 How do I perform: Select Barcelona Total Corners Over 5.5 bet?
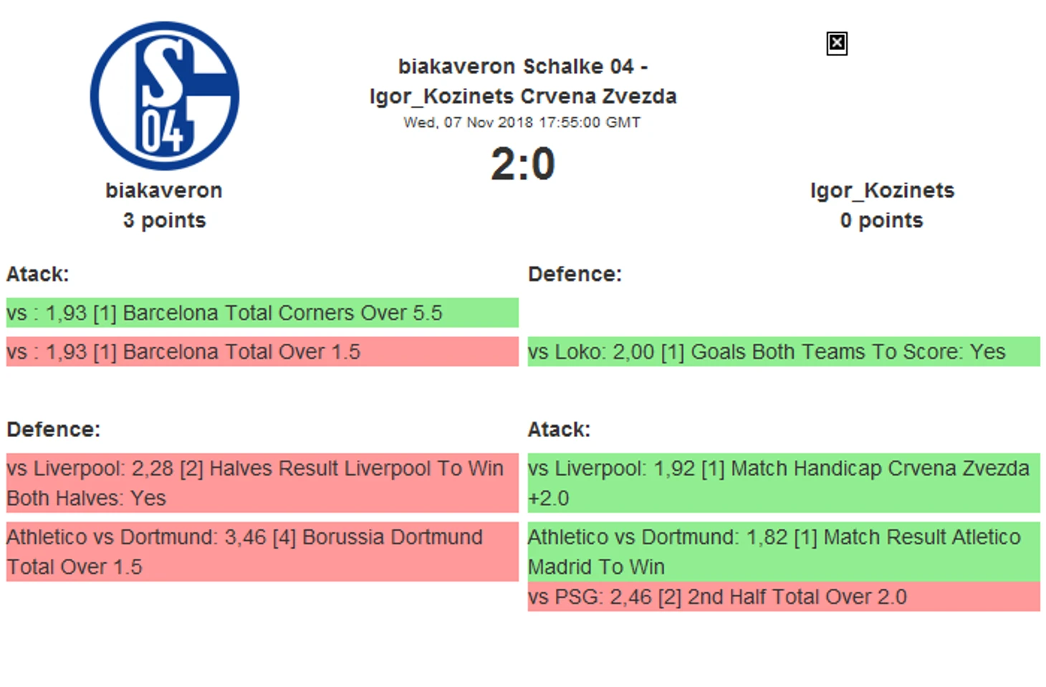(261, 313)
